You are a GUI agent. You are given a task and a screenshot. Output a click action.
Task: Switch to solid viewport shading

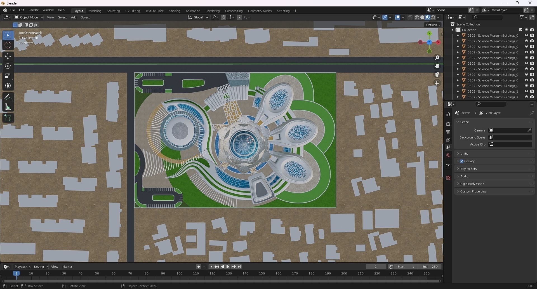[x=422, y=17]
